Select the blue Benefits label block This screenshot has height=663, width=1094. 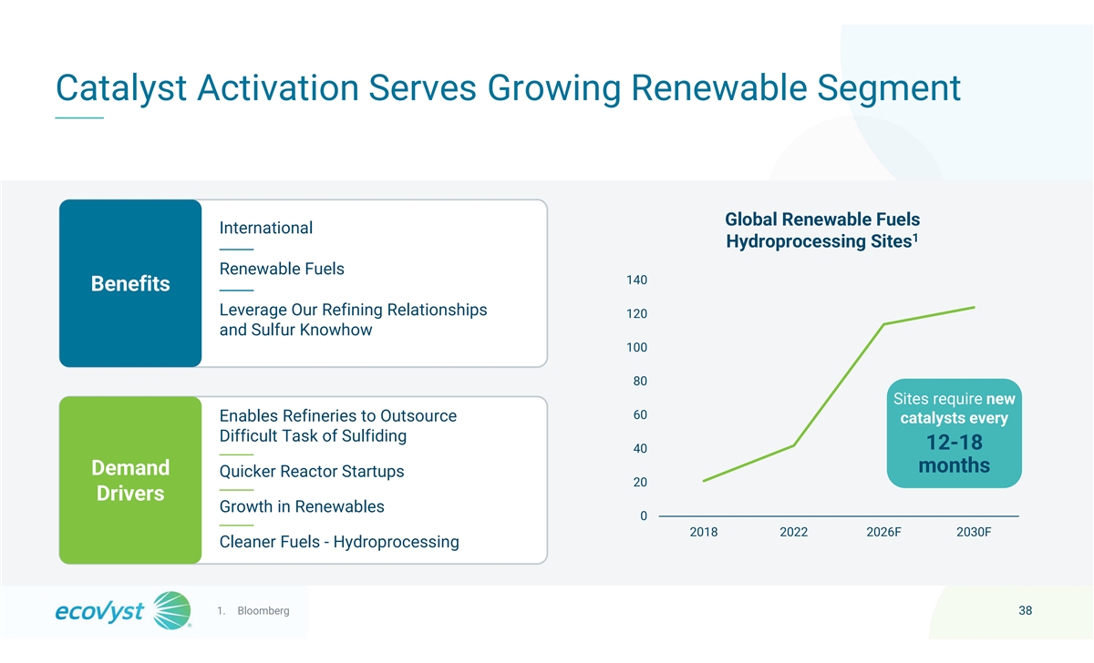tap(129, 283)
